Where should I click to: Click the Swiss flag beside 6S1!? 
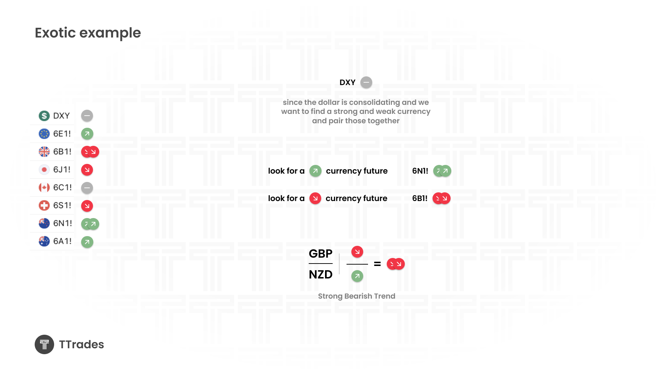pos(44,206)
